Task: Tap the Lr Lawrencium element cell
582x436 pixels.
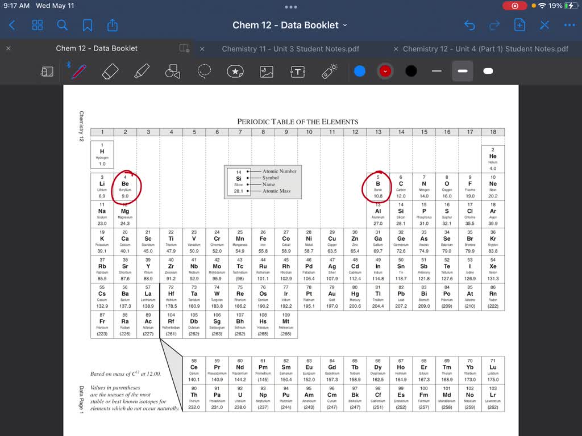Action: (493, 398)
